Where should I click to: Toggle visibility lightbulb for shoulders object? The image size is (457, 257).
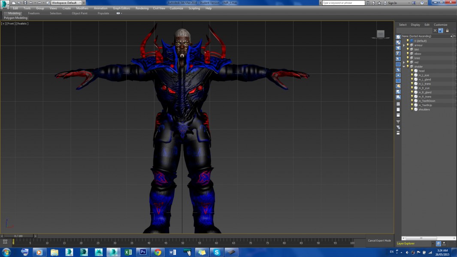coord(412,109)
